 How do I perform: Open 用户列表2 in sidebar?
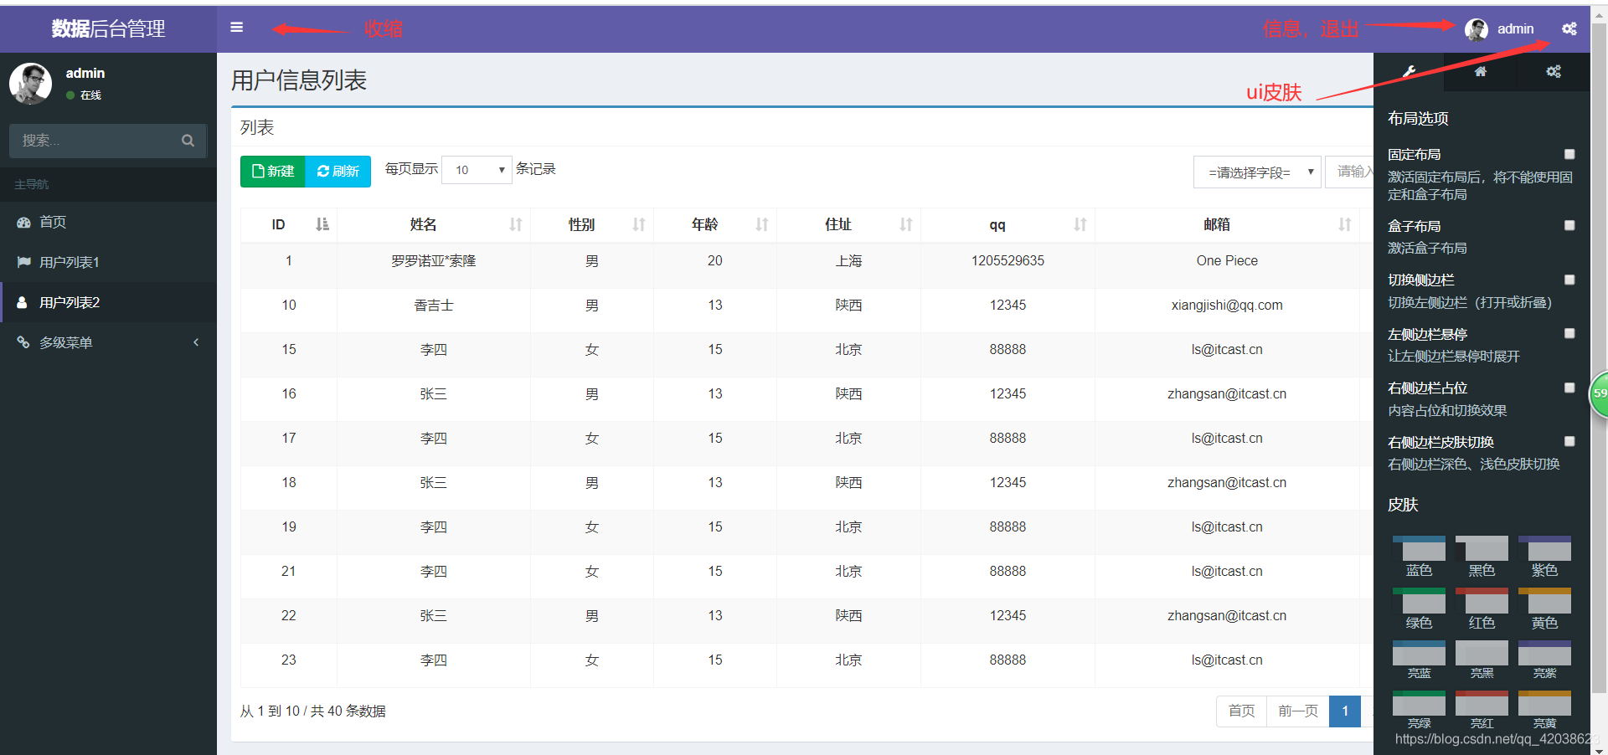(108, 302)
